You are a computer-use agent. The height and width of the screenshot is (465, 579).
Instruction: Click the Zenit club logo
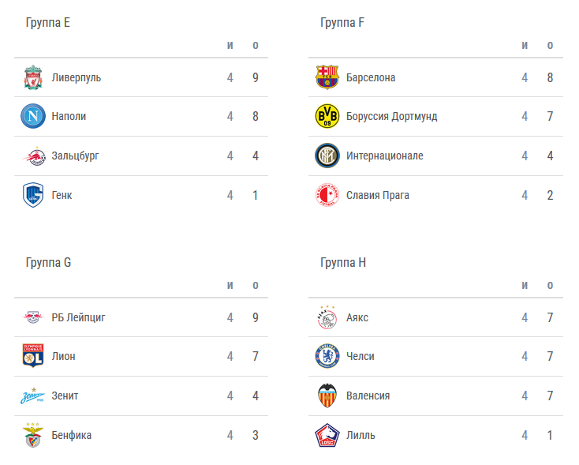(x=32, y=396)
